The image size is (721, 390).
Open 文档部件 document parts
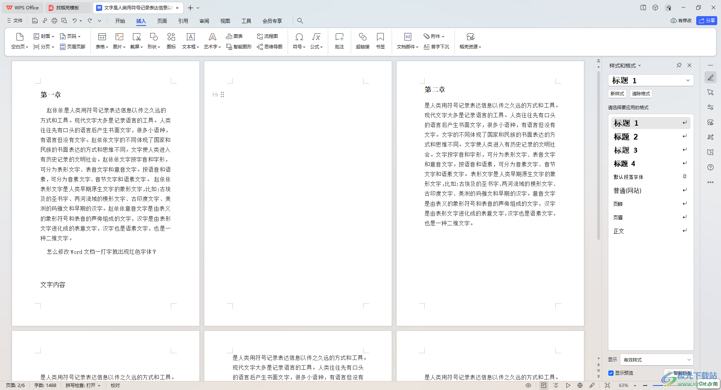[x=407, y=41]
